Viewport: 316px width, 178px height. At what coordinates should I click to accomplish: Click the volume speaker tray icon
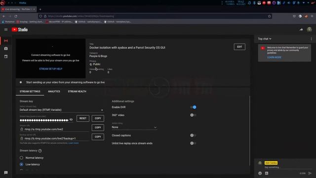click(289, 3)
